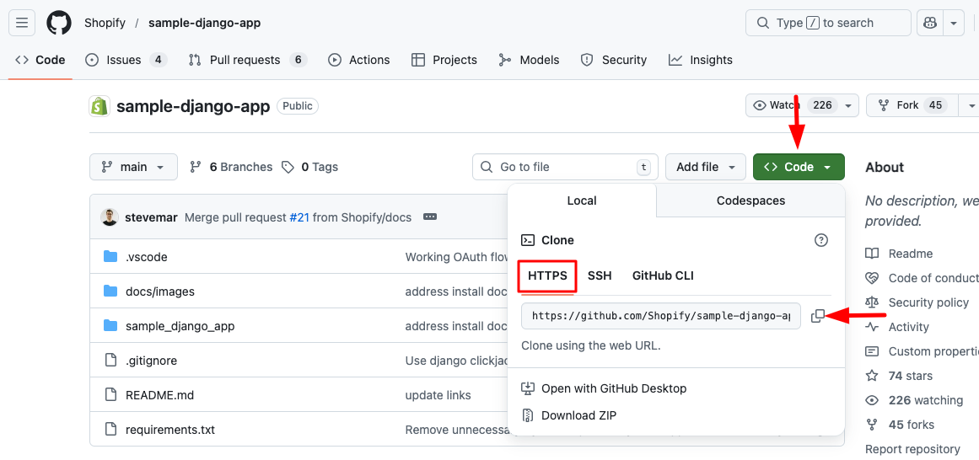The image size is (979, 460).
Task: Open the Projects tab
Action: (444, 60)
